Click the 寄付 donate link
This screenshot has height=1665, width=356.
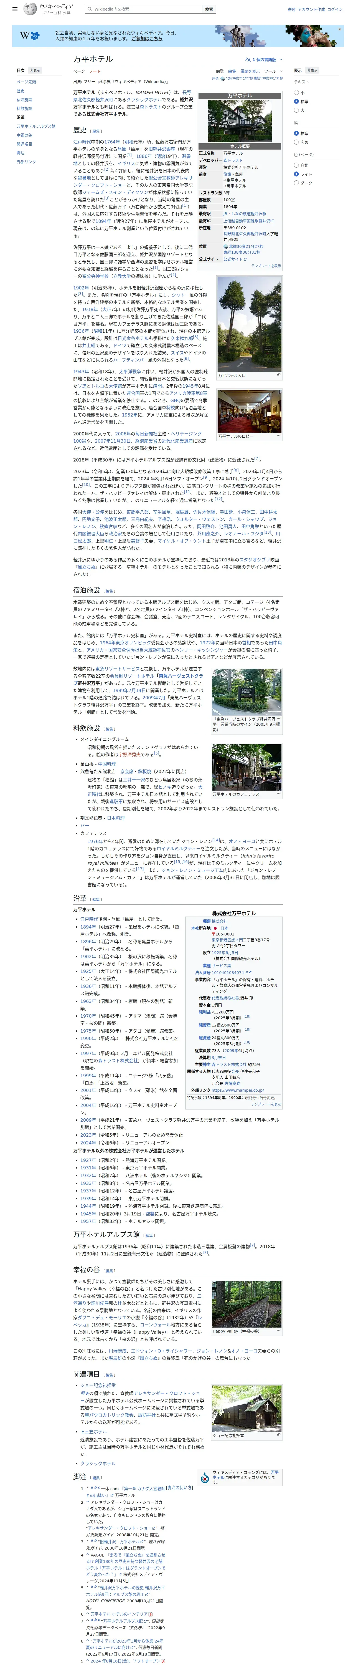click(x=291, y=10)
